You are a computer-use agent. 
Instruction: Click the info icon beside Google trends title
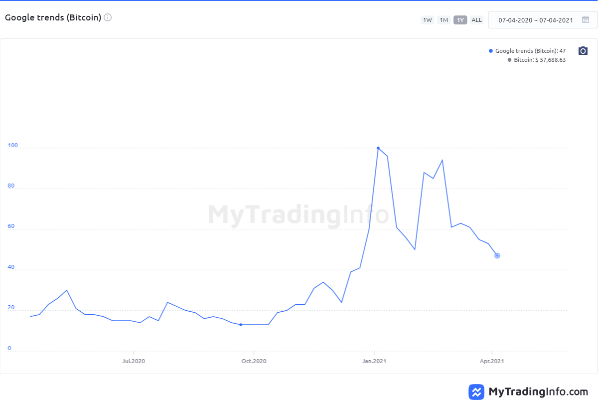pos(108,17)
